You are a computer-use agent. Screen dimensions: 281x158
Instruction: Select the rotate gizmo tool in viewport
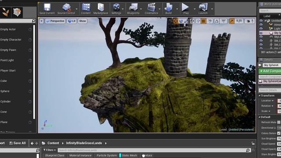coord(181,21)
